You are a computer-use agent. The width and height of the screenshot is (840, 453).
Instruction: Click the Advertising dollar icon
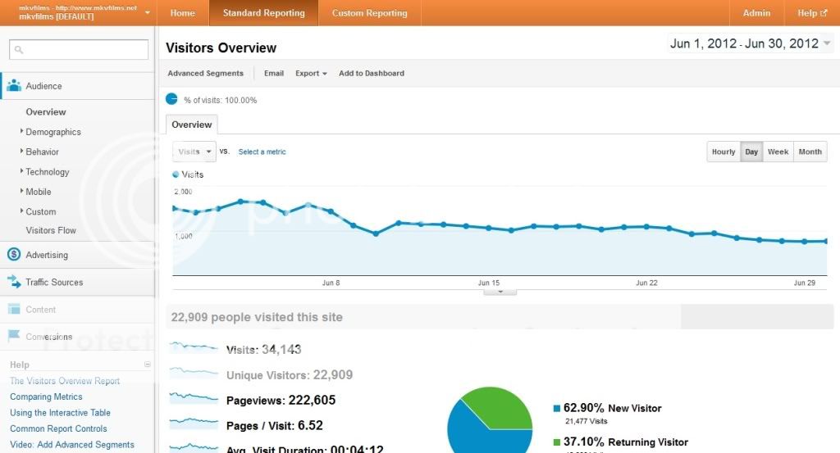14,255
